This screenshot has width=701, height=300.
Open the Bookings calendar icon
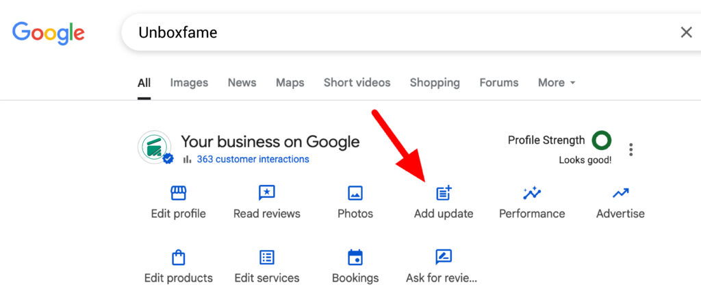355,258
